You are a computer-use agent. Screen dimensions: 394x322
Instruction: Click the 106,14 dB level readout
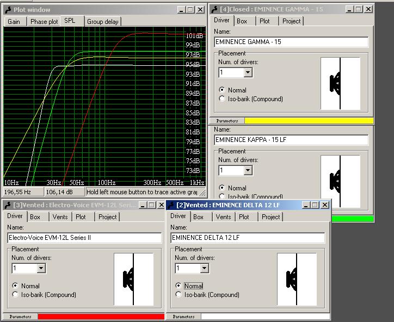pos(64,192)
